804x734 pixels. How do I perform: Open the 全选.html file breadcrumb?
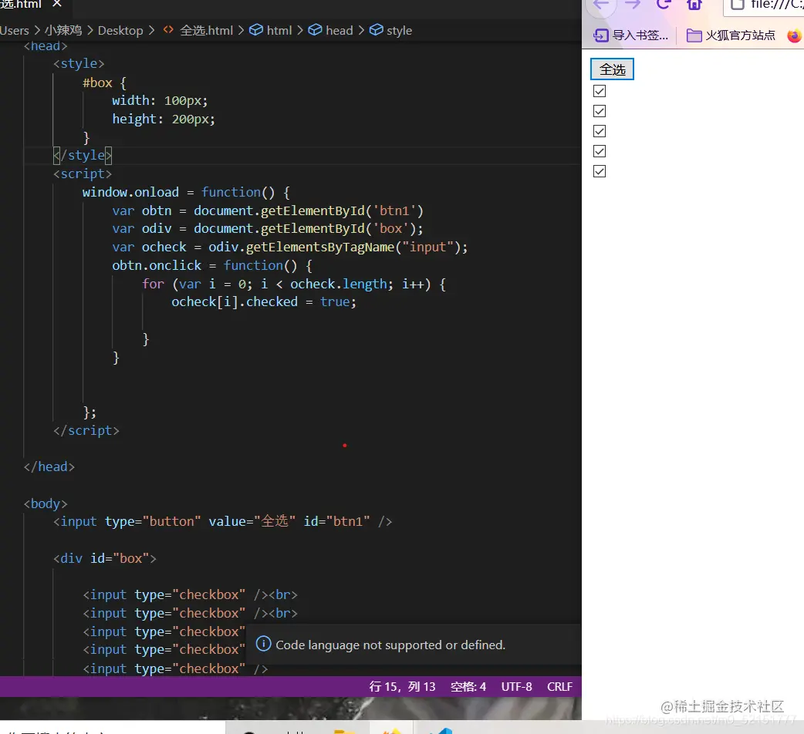[206, 31]
